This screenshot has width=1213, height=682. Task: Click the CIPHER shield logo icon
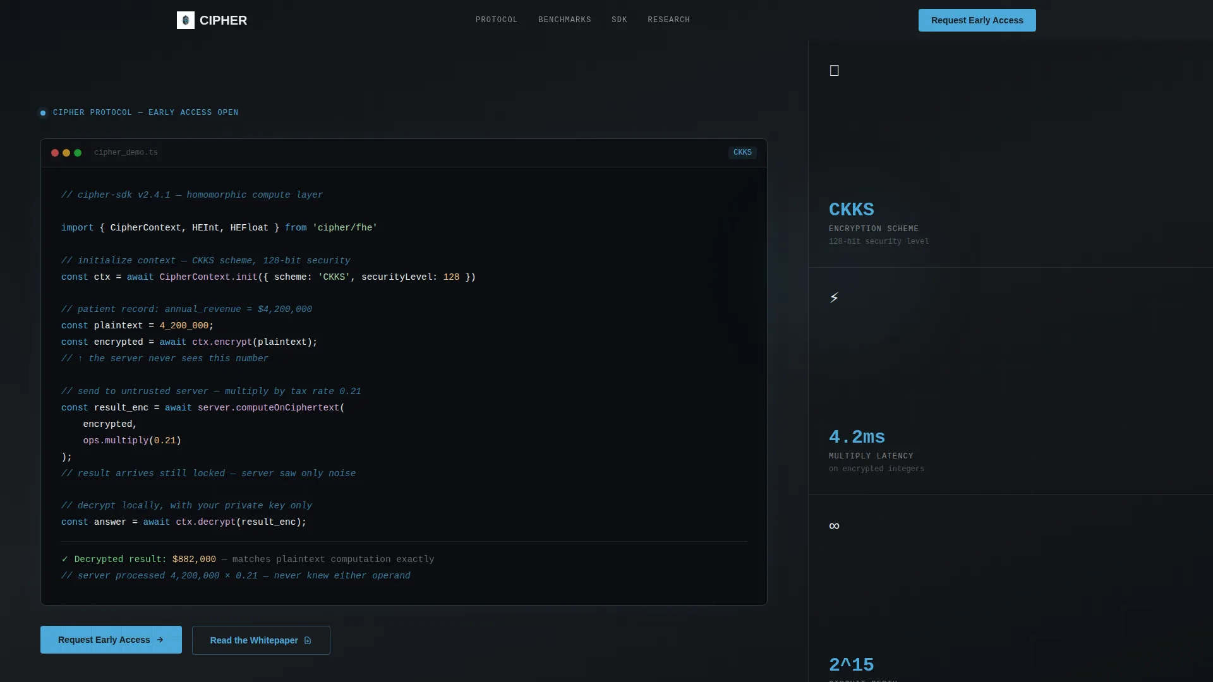pyautogui.click(x=186, y=20)
